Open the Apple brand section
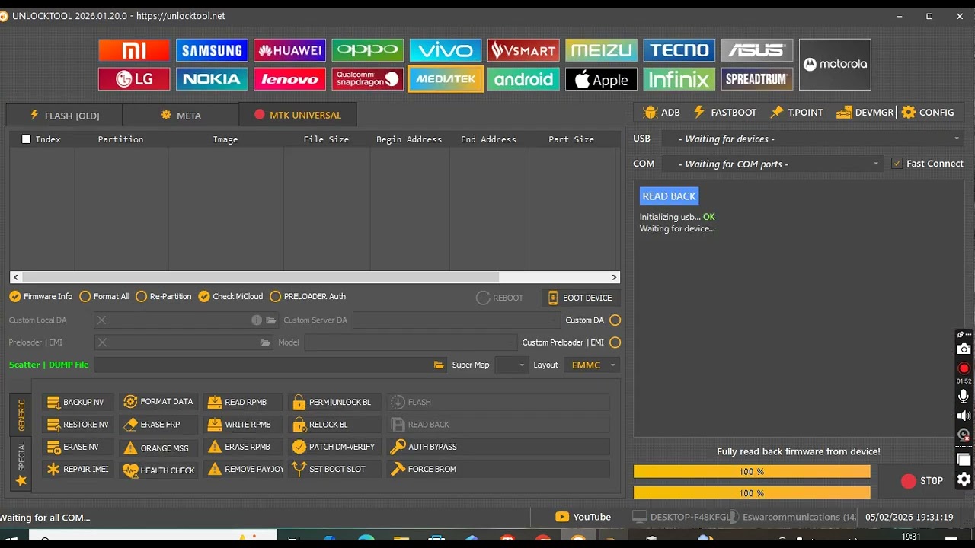This screenshot has width=975, height=548. coord(601,79)
